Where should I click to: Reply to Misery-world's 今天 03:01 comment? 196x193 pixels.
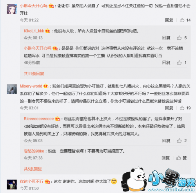click(x=169, y=108)
